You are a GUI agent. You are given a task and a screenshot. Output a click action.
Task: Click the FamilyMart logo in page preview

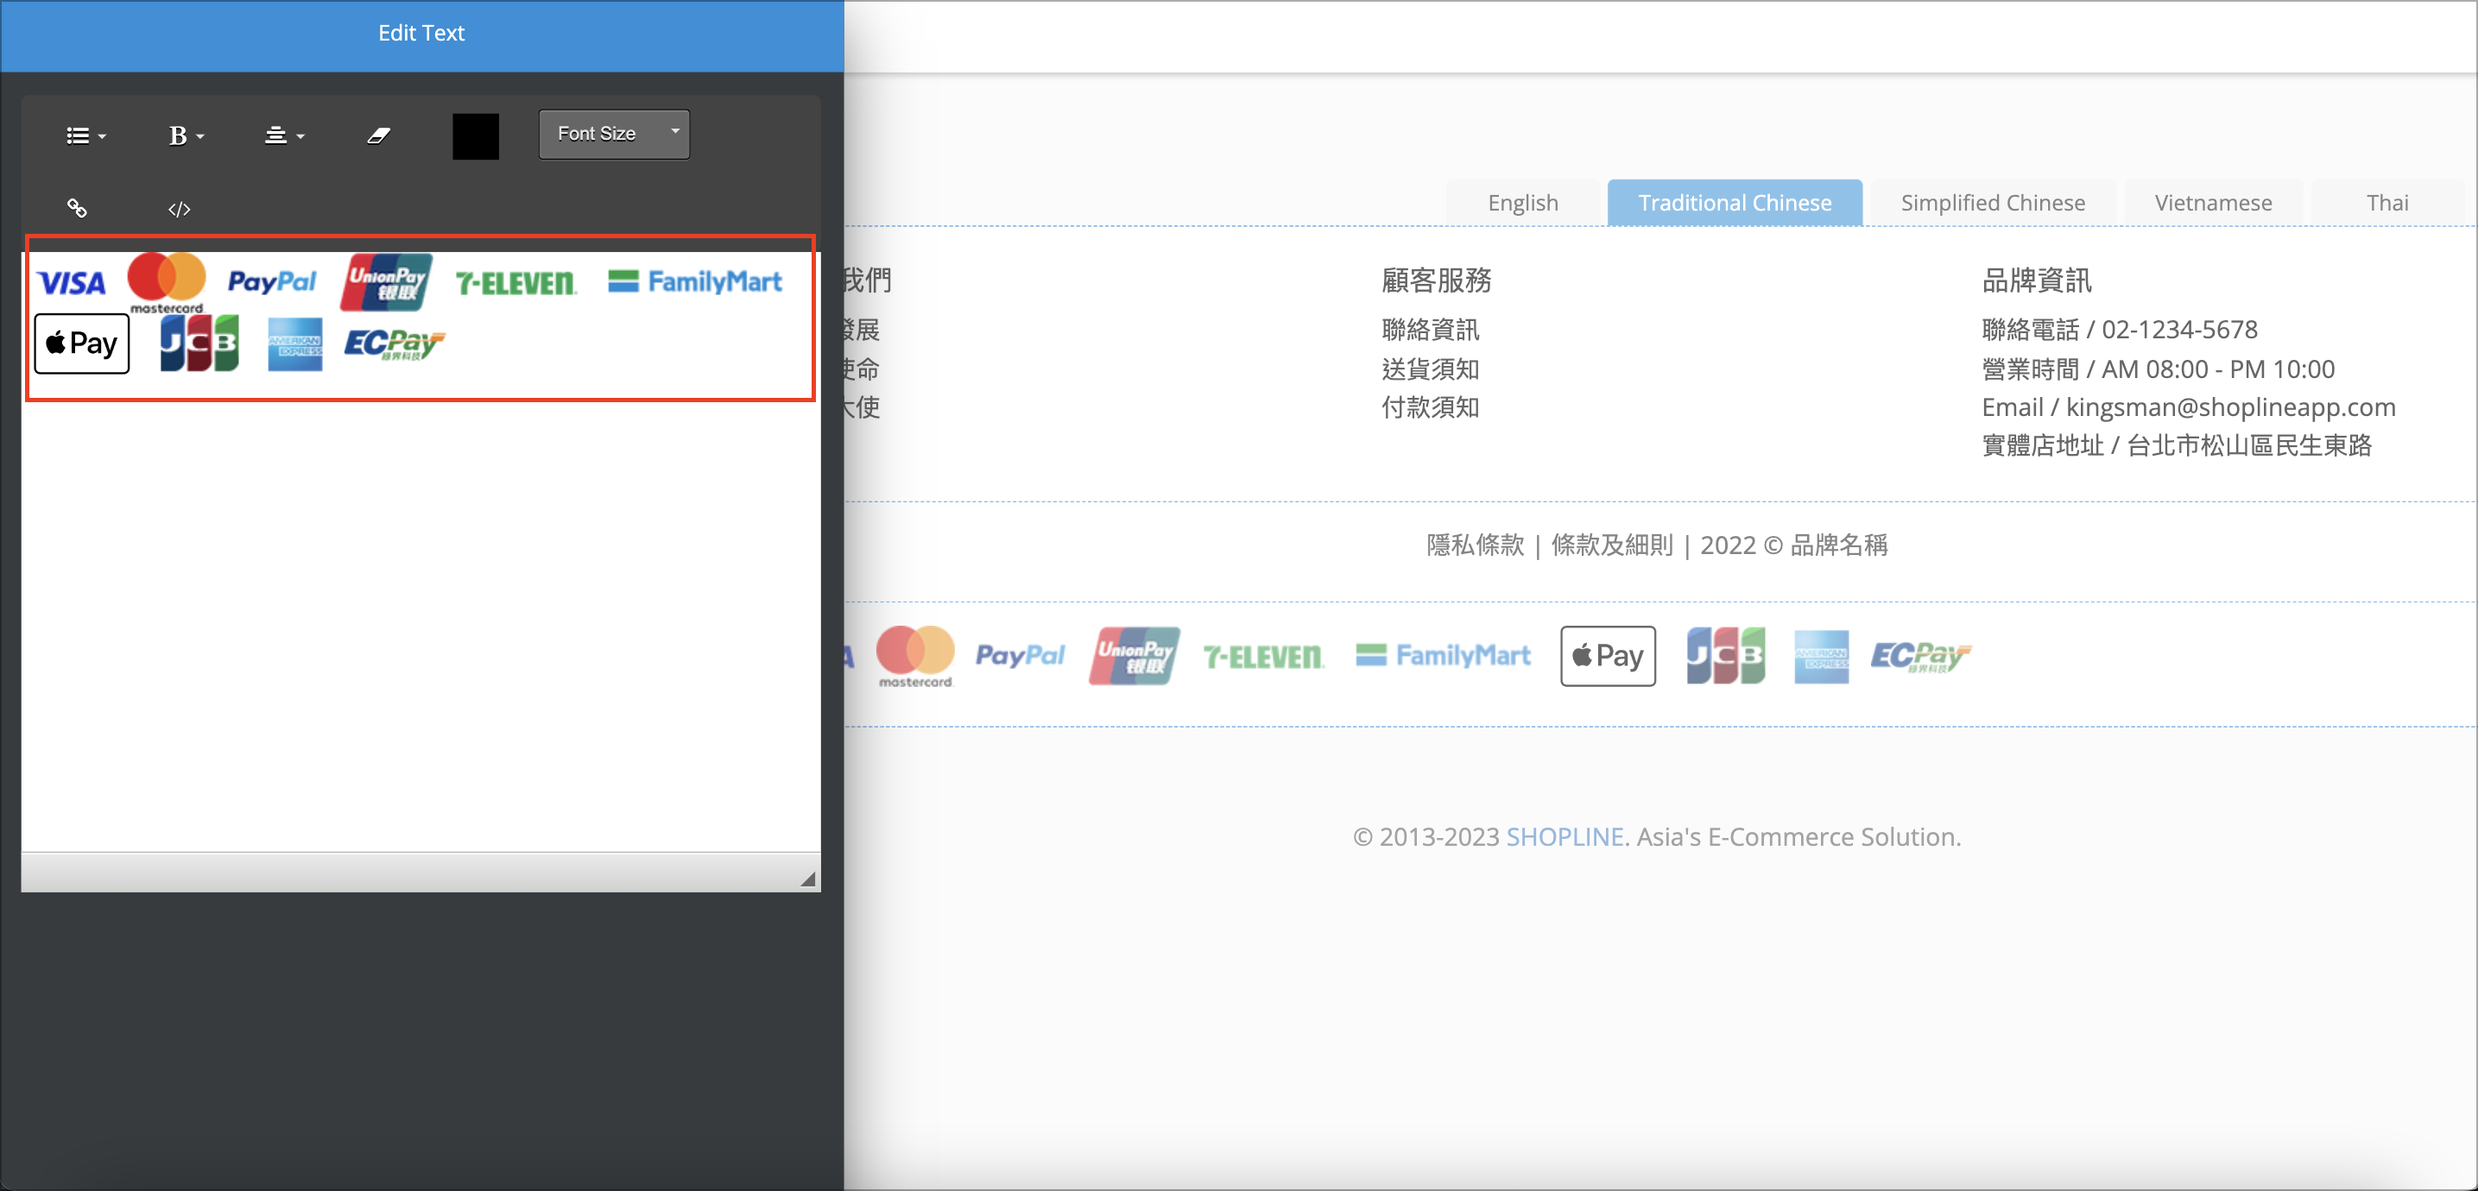pyautogui.click(x=1443, y=654)
